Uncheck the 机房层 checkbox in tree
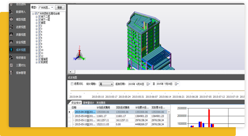 pyautogui.click(x=40, y=62)
